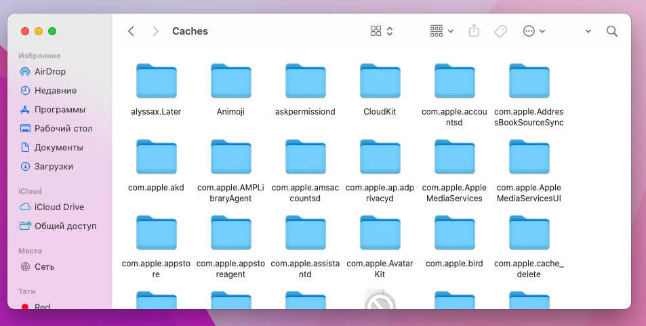The width and height of the screenshot is (646, 326).
Task: Select the com.apple.ap.adprivacyd folder
Action: (x=380, y=157)
